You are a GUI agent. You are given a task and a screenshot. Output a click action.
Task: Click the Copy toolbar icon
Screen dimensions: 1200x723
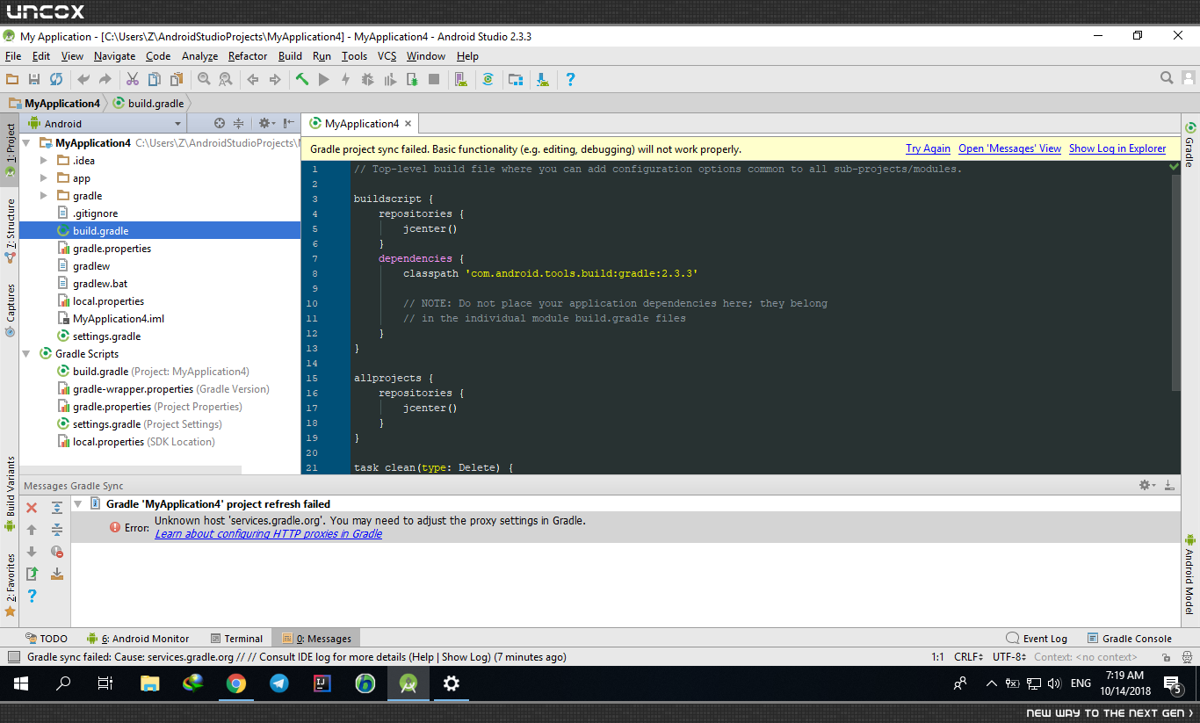(x=155, y=79)
